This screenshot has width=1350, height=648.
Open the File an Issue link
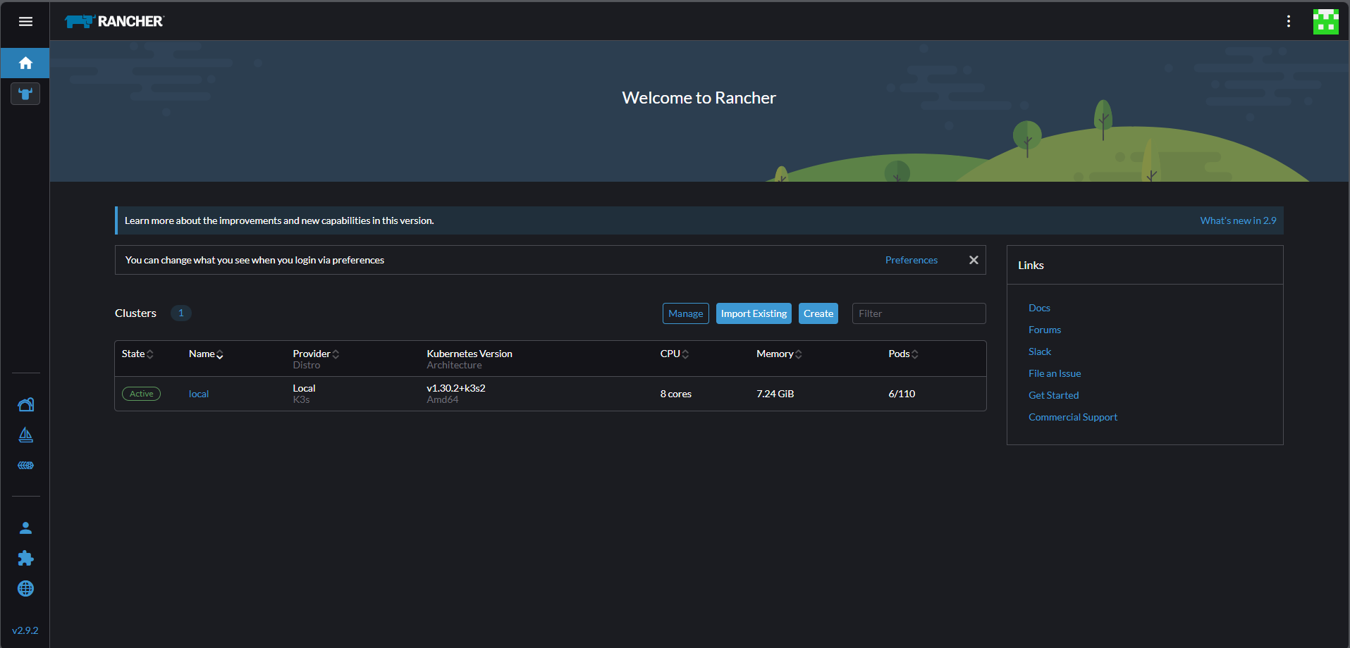point(1055,373)
